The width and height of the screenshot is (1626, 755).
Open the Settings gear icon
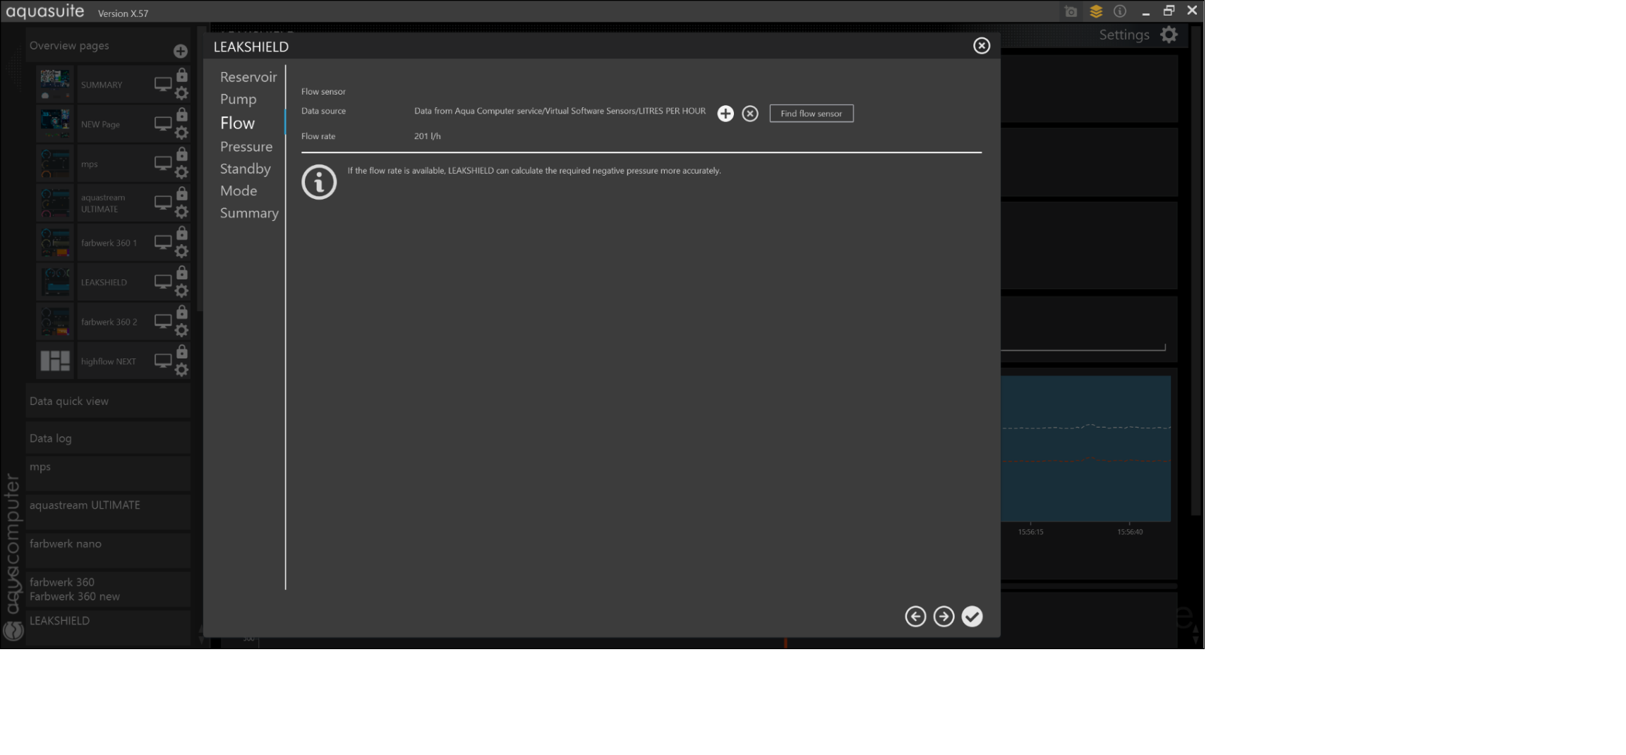[1169, 35]
